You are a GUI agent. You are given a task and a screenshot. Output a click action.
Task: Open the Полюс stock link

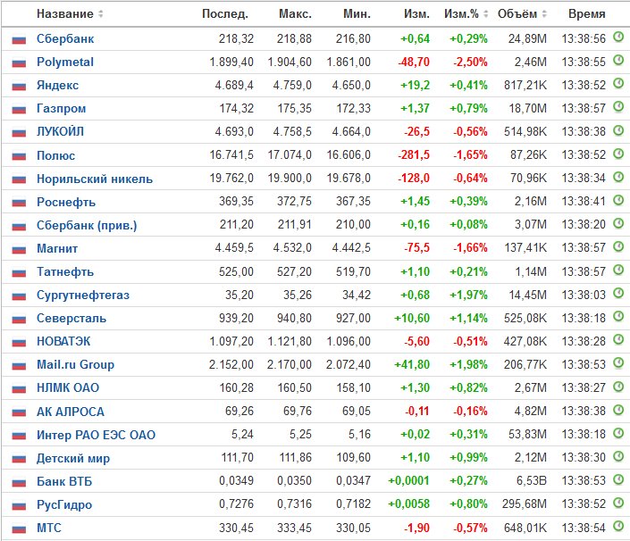pos(55,155)
